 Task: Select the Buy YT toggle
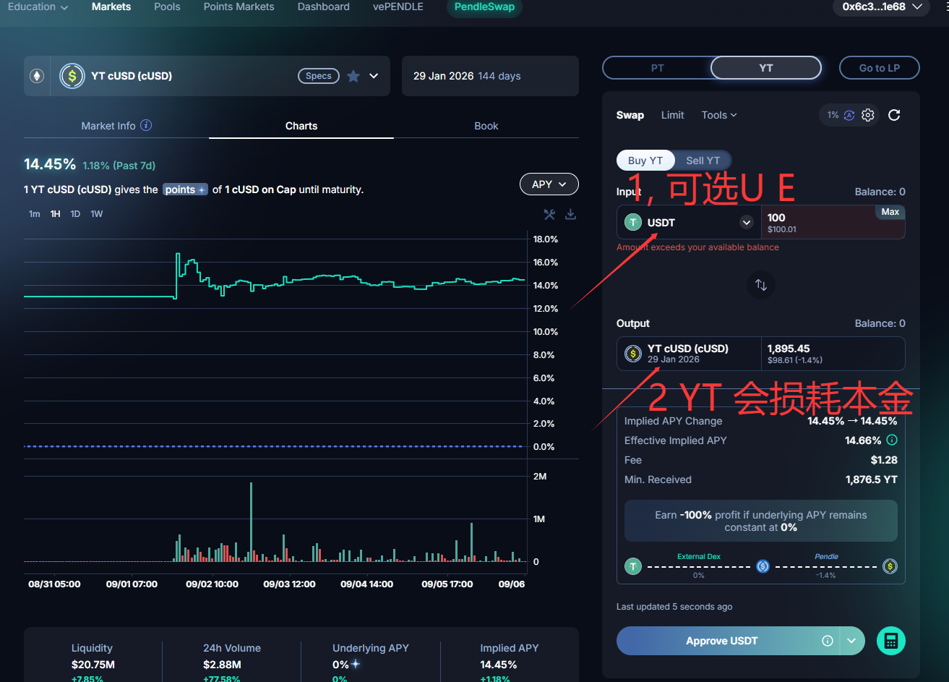pyautogui.click(x=645, y=161)
